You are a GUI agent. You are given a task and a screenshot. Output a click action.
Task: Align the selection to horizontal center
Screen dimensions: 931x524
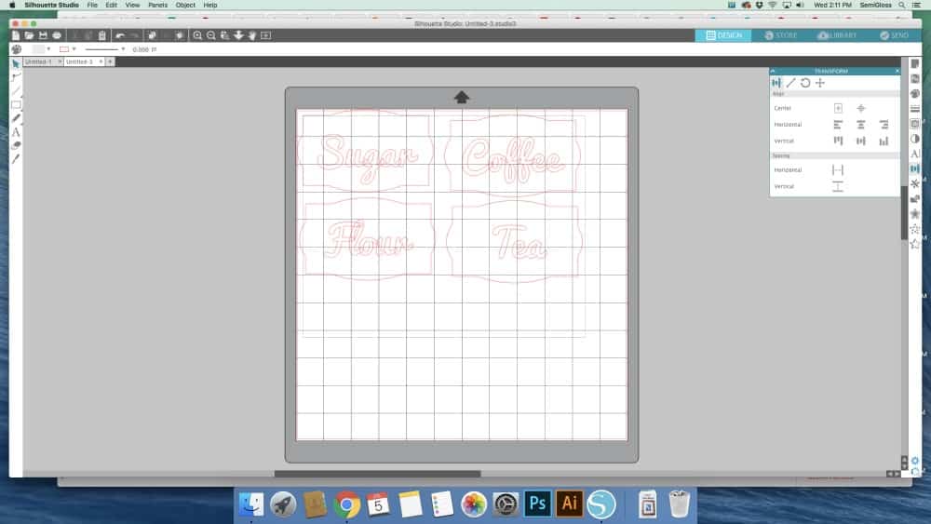coord(861,125)
